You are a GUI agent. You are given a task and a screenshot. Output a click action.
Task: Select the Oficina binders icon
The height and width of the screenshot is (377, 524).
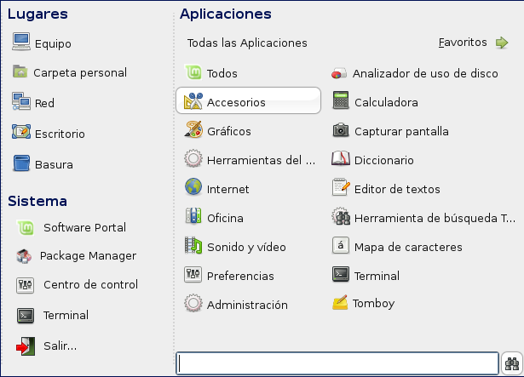pyautogui.click(x=193, y=215)
